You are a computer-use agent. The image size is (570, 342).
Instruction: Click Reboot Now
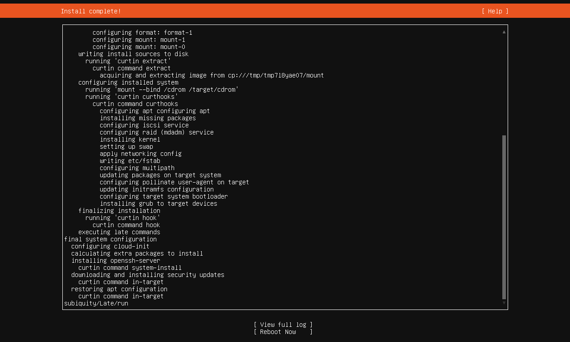click(x=283, y=331)
